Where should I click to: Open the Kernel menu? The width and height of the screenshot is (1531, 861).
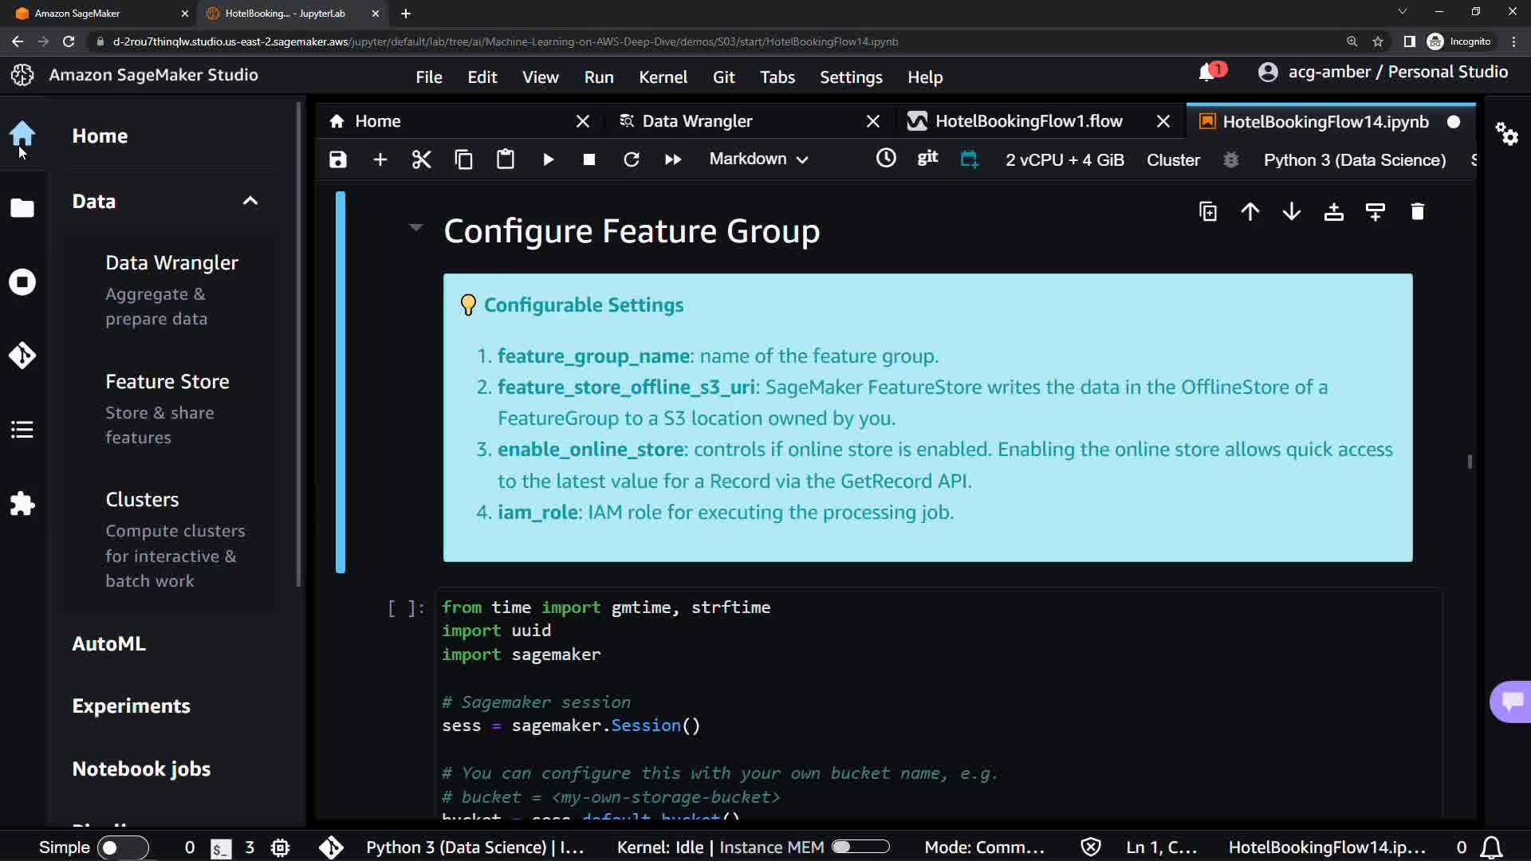pyautogui.click(x=662, y=77)
